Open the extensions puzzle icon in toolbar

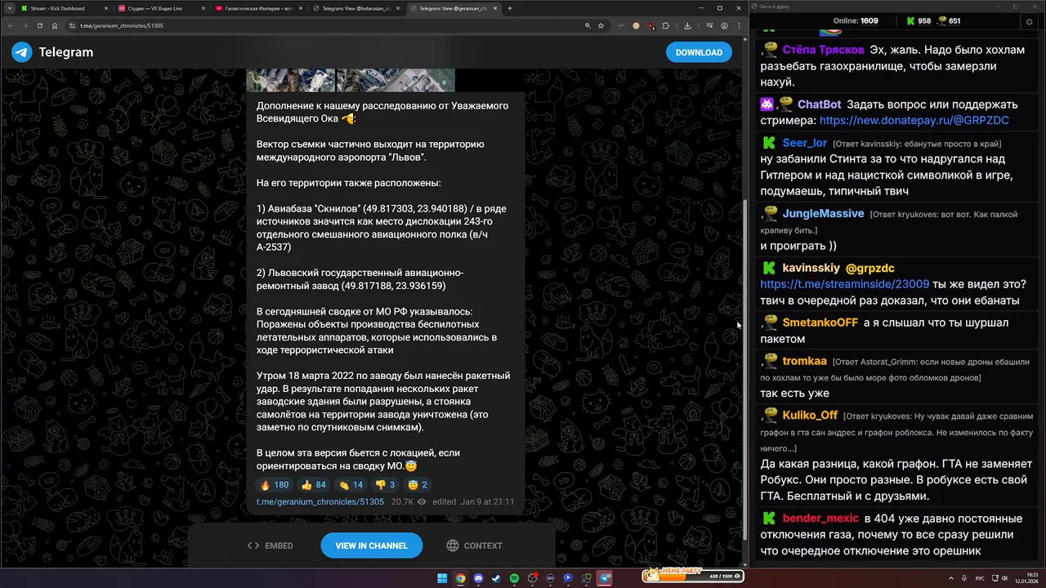pos(666,25)
